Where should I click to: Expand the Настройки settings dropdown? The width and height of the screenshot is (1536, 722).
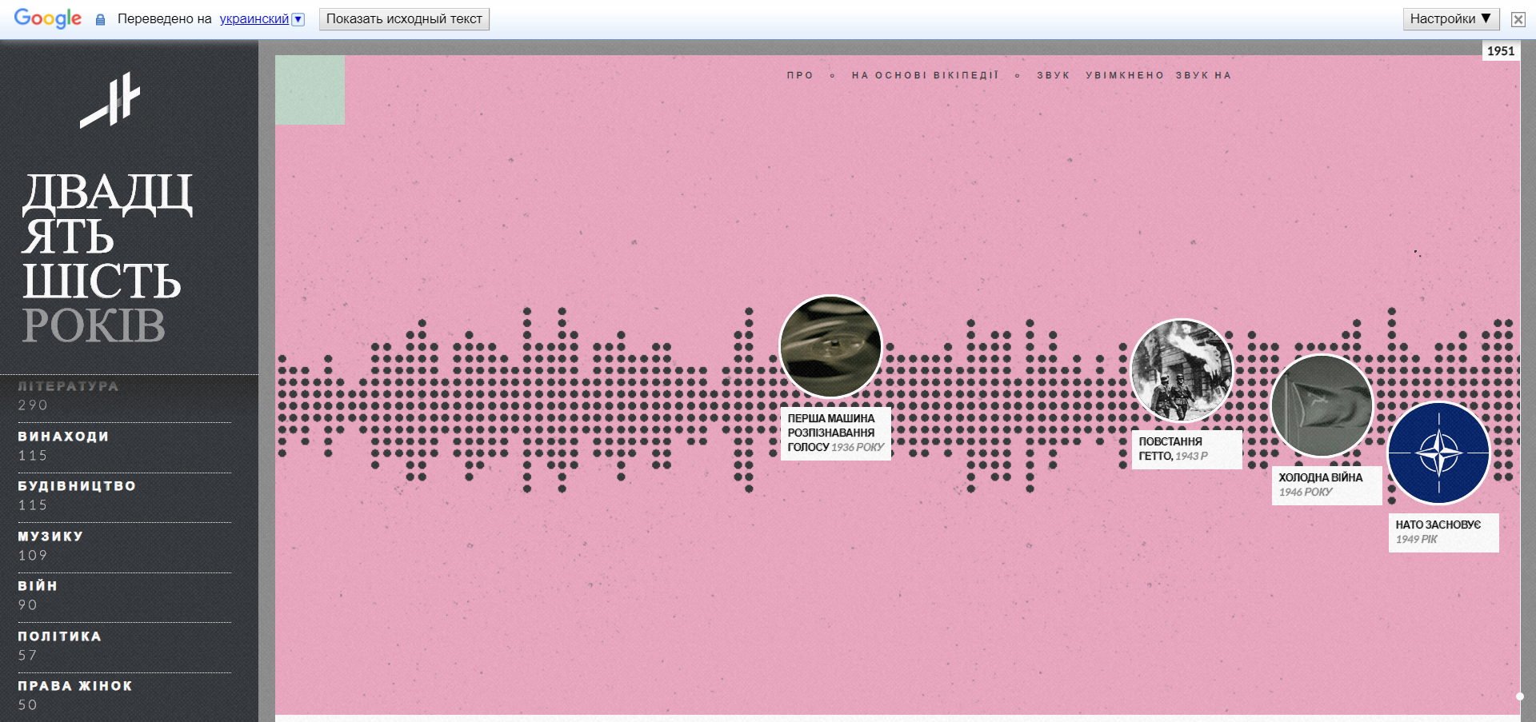point(1450,19)
